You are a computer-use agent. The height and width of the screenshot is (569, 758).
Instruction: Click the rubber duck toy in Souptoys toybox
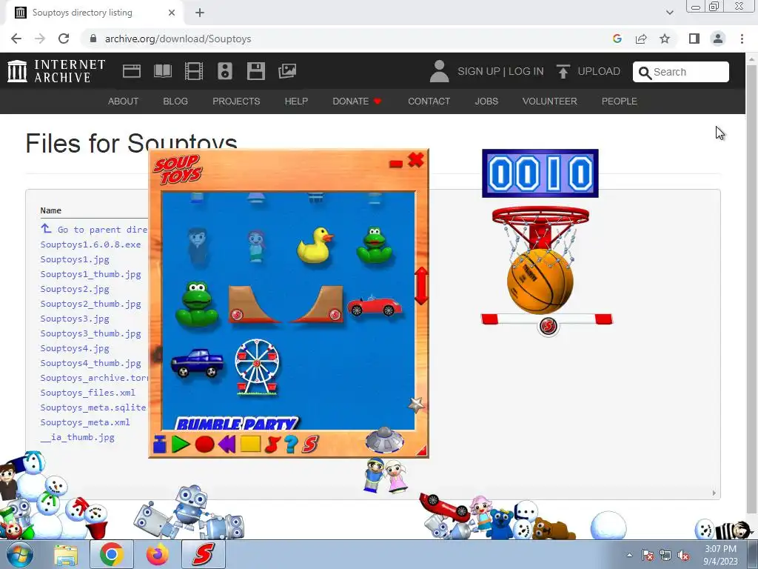(315, 245)
